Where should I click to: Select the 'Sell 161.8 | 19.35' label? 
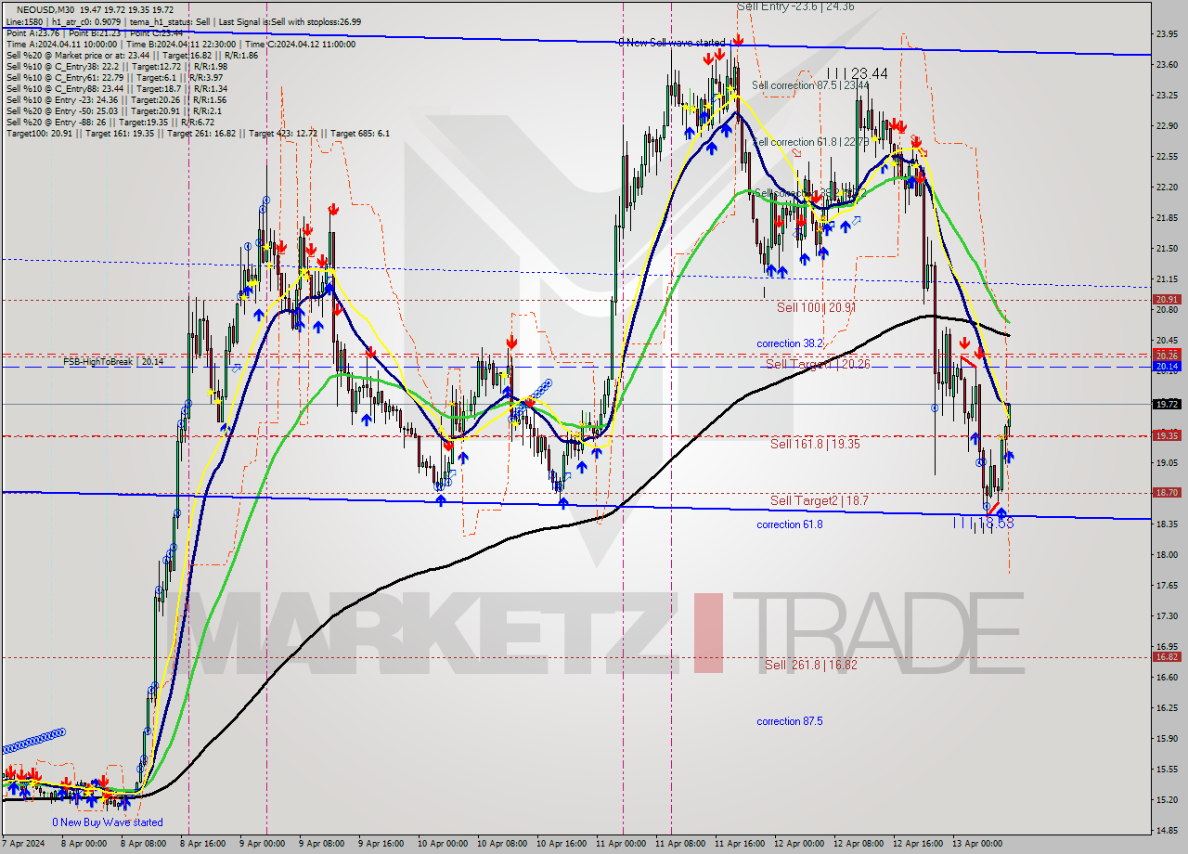click(x=815, y=444)
